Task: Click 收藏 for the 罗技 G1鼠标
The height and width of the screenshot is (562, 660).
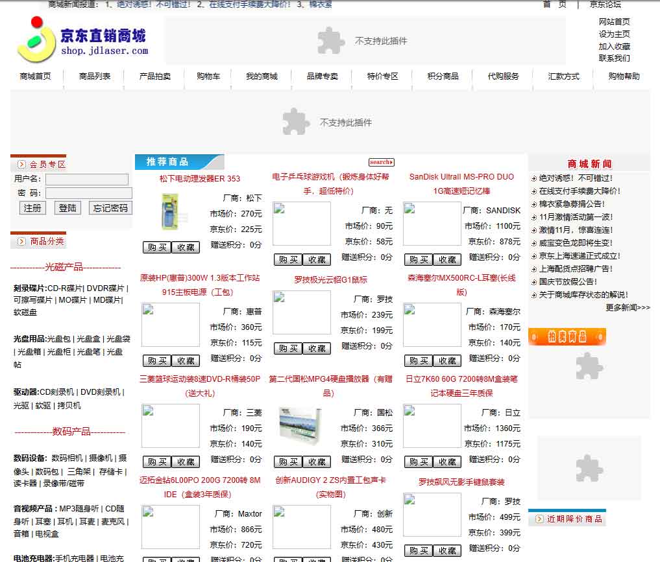Action: coord(317,349)
